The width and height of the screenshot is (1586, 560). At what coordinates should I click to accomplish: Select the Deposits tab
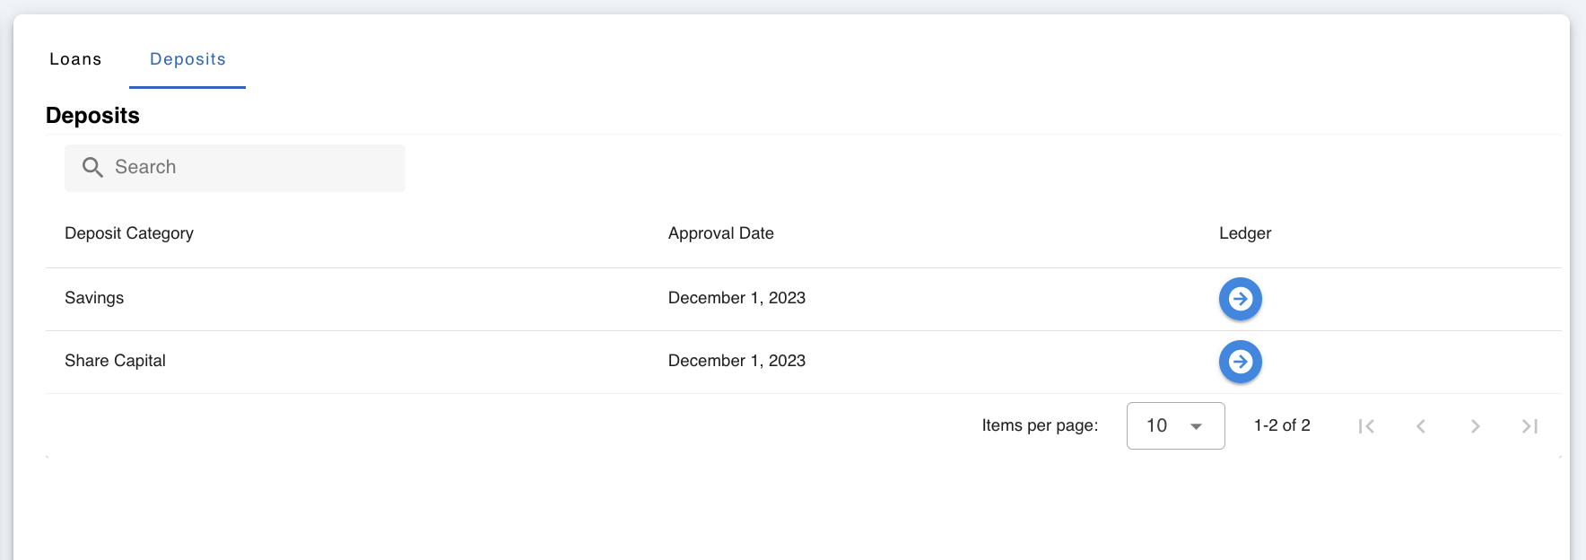pyautogui.click(x=187, y=59)
